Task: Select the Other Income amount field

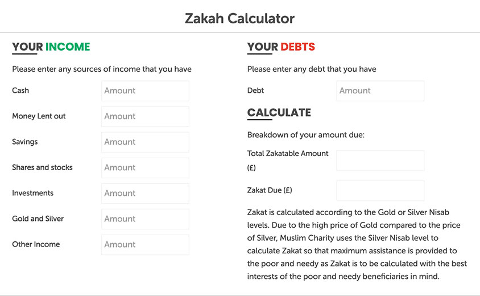Action: click(145, 244)
